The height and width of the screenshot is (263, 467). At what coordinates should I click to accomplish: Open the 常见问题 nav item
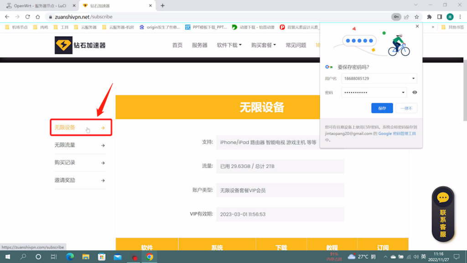click(296, 45)
